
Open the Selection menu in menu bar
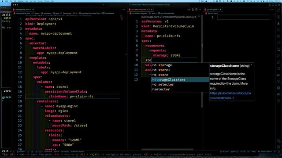click(x=21, y=1)
